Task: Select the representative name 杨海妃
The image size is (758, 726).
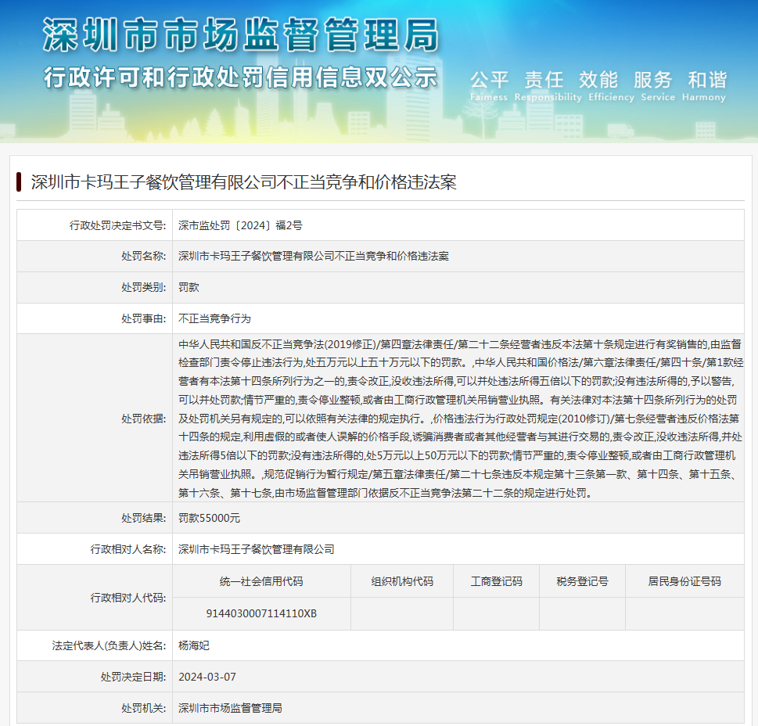Action: tap(194, 645)
